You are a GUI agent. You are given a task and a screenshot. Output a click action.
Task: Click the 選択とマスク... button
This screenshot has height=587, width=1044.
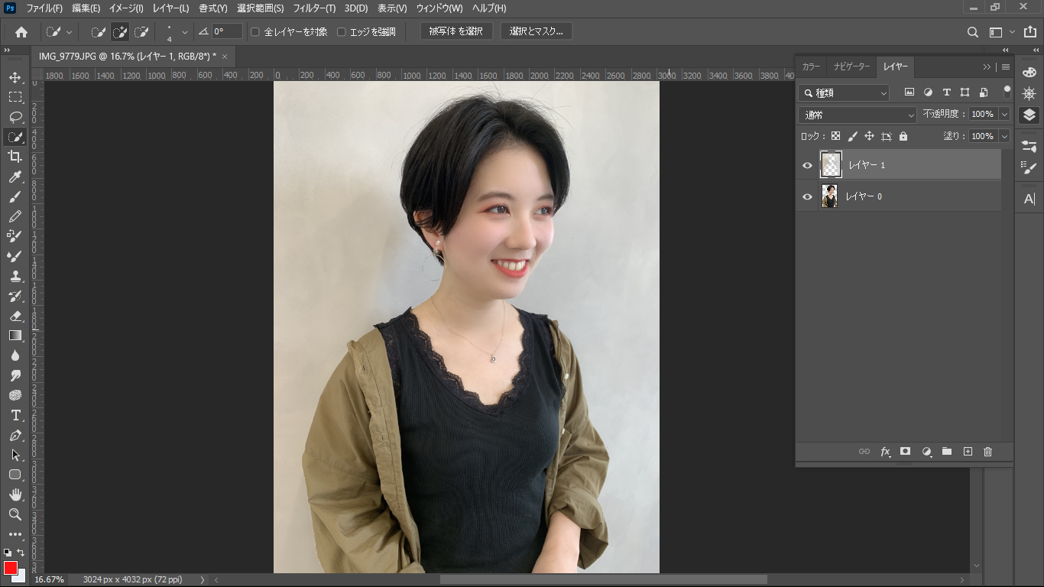tap(537, 31)
